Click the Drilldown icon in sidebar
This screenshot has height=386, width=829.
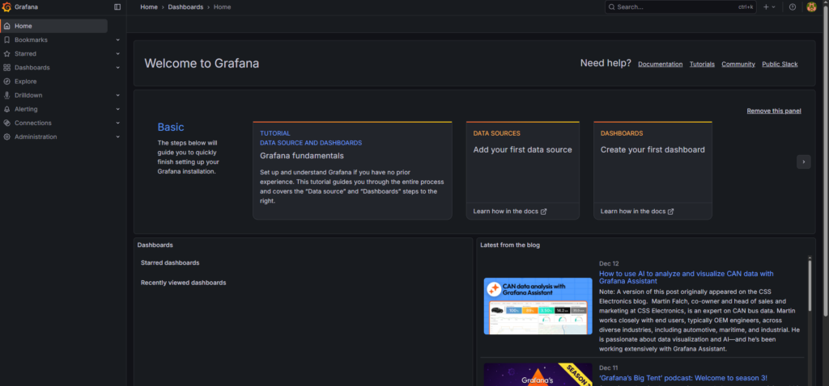click(7, 95)
